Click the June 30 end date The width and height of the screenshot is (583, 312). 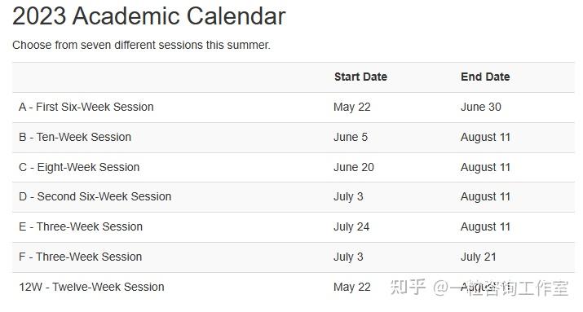pyautogui.click(x=481, y=108)
